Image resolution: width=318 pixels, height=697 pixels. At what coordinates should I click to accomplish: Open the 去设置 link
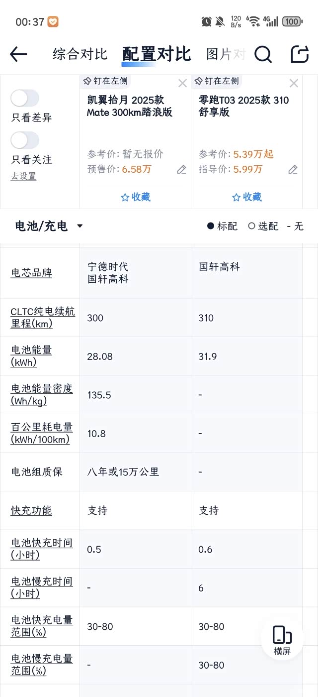coord(23,176)
